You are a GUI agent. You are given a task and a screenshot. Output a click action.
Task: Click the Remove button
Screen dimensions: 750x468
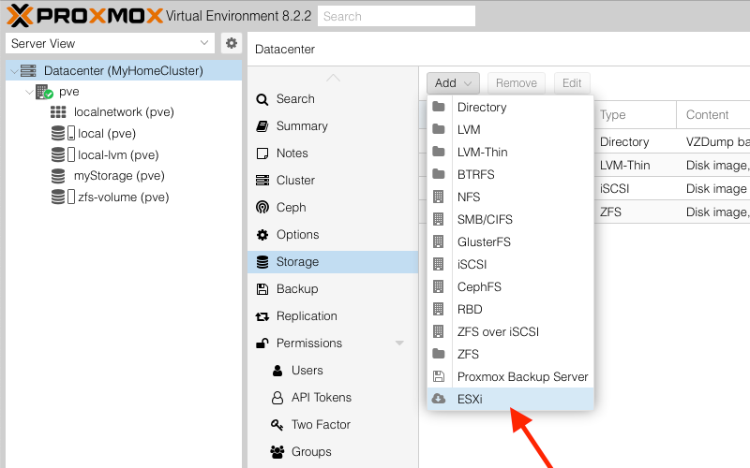[x=517, y=83]
